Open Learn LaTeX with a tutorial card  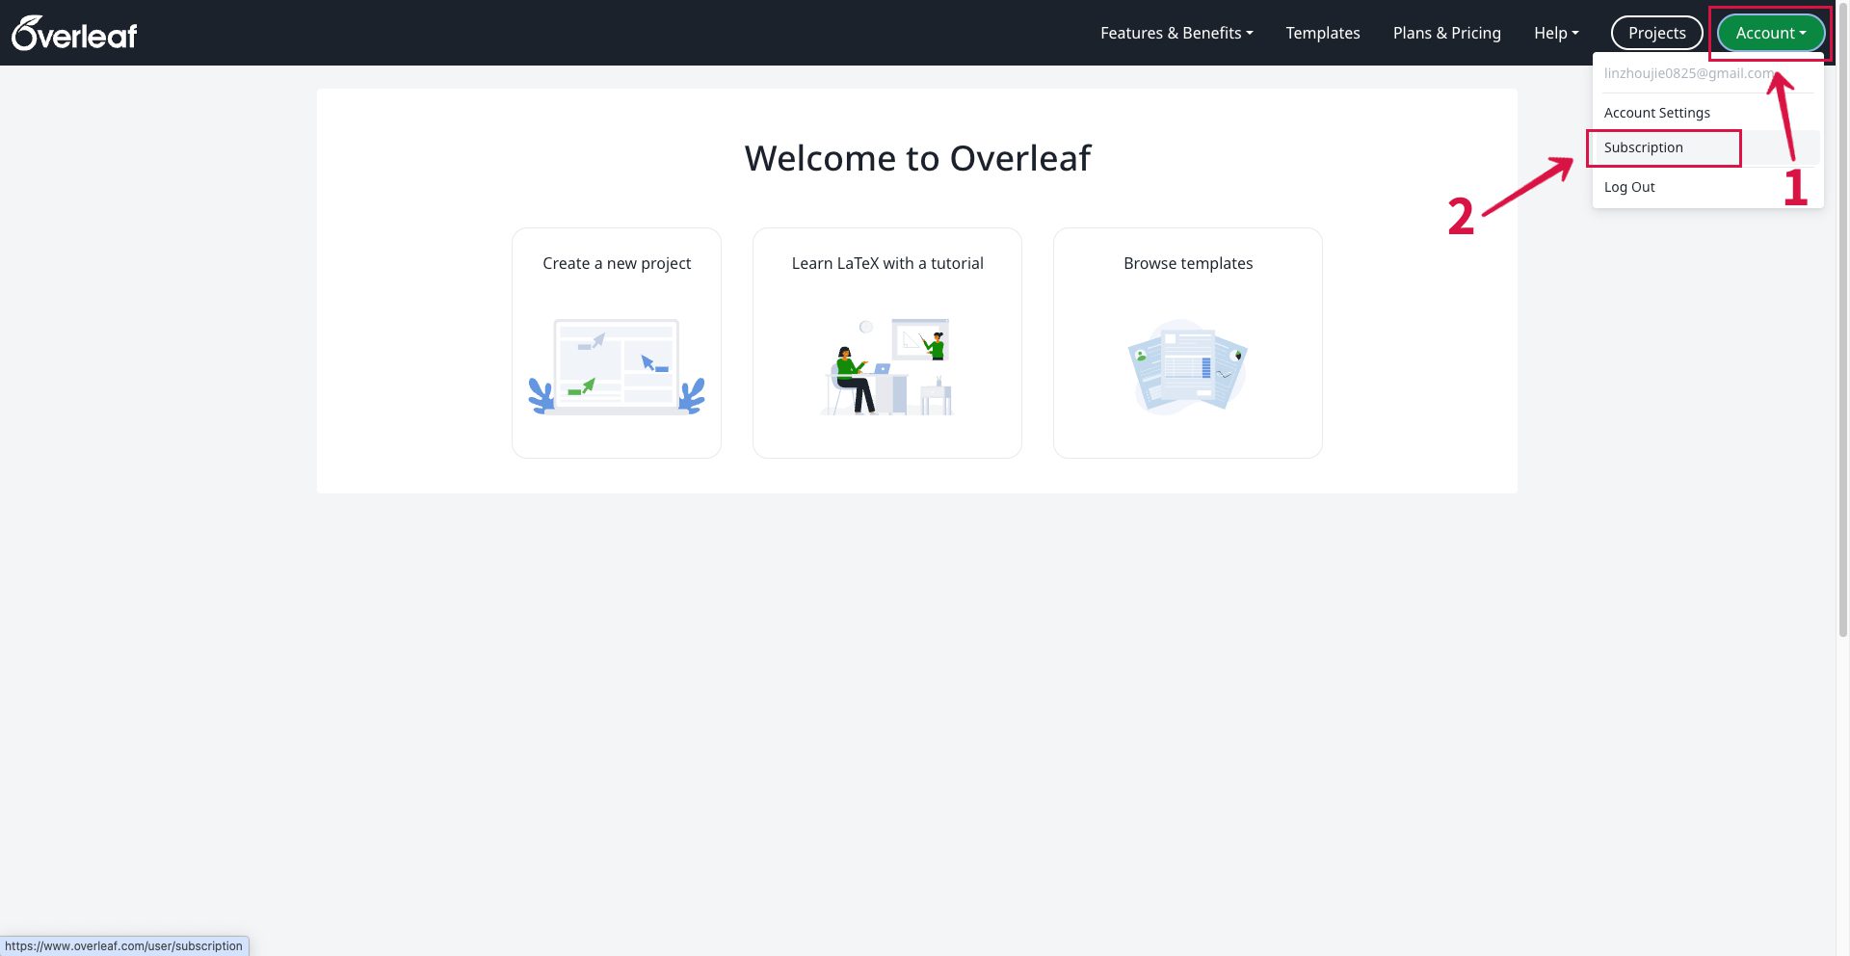[887, 343]
